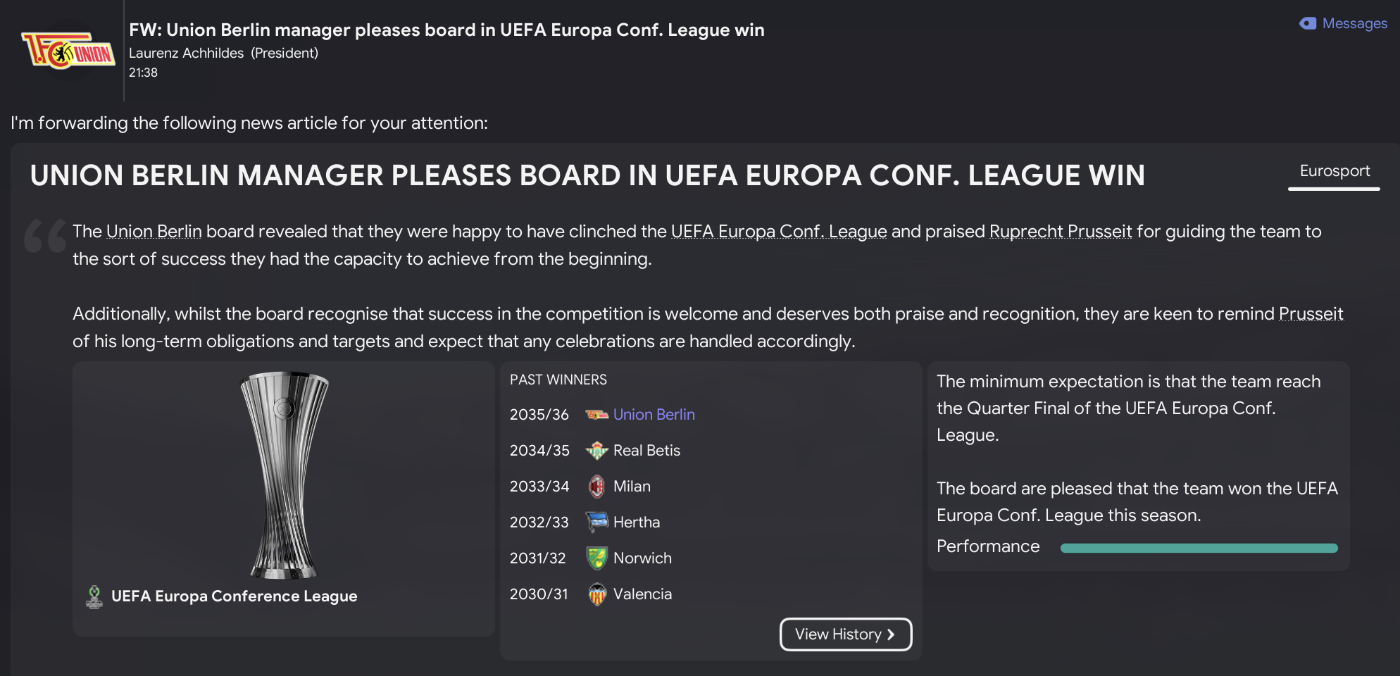
Task: Open Ruprecht Prusseit's profile link
Action: pyautogui.click(x=1060, y=232)
